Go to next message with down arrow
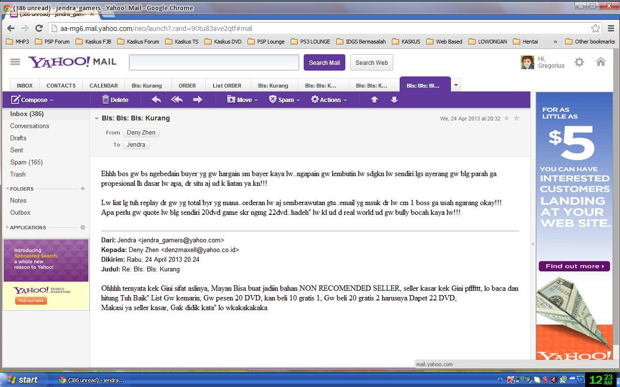This screenshot has height=387, width=620. pyautogui.click(x=394, y=100)
